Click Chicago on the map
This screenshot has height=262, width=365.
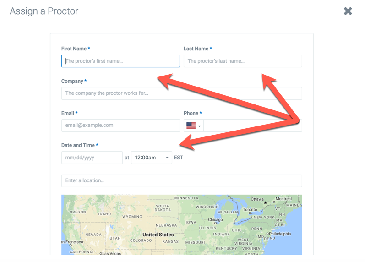coord(215,220)
